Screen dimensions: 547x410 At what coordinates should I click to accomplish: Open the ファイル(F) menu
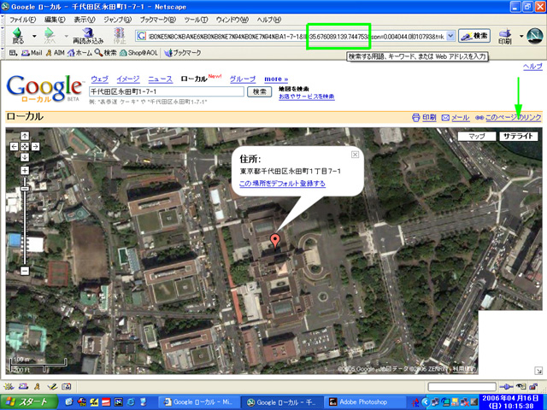[23, 20]
